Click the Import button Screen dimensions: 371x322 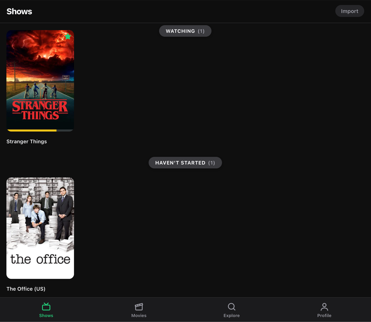(350, 11)
